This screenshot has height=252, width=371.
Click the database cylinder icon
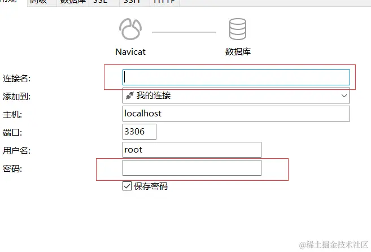tap(238, 29)
